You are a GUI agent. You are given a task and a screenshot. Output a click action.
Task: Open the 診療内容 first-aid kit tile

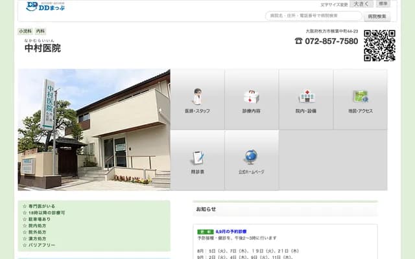252,99
